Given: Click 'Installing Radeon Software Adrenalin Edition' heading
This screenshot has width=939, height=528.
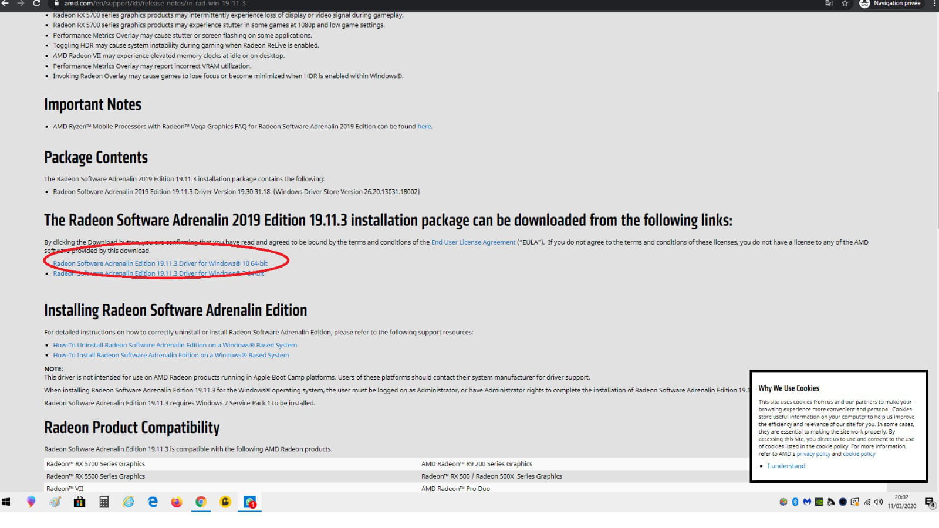Looking at the screenshot, I should [175, 310].
